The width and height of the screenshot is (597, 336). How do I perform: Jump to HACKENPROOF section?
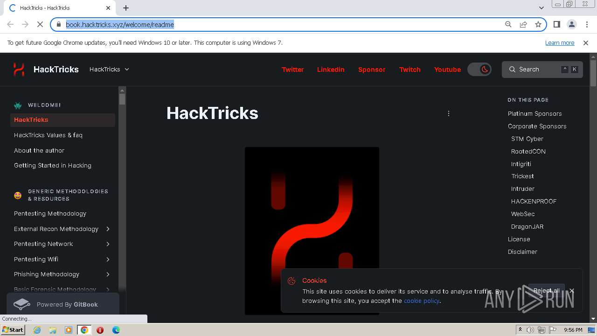(534, 201)
